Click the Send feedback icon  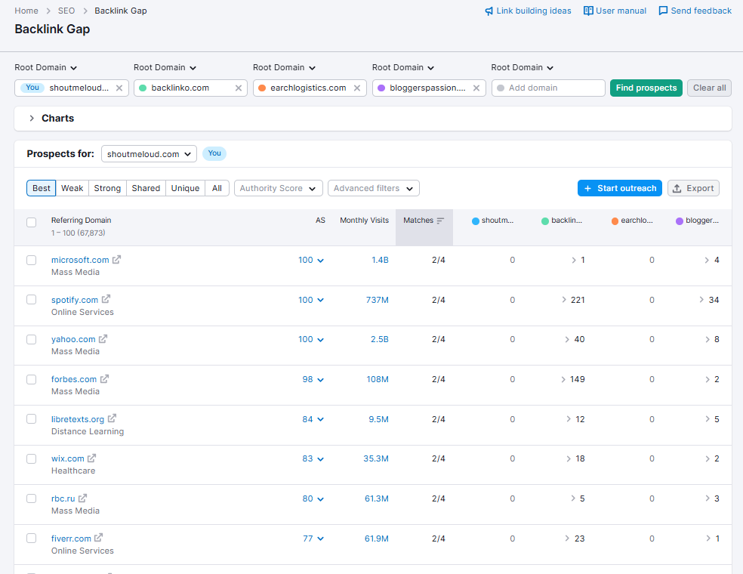664,11
